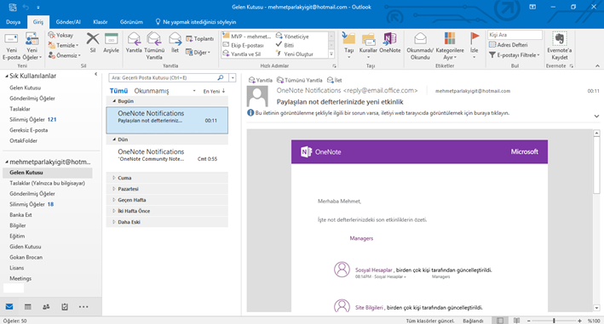Viewport: 604px width, 324px height.
Task: Open the Önemsiz junk dropdown
Action: (65, 56)
